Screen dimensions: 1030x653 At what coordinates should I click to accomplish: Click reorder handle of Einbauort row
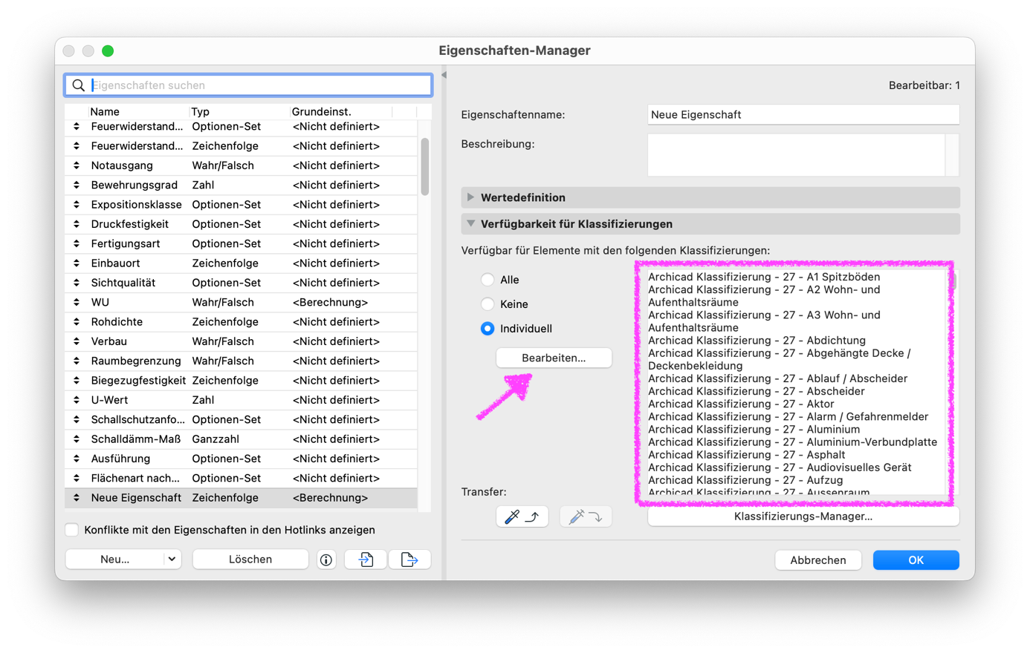(77, 263)
